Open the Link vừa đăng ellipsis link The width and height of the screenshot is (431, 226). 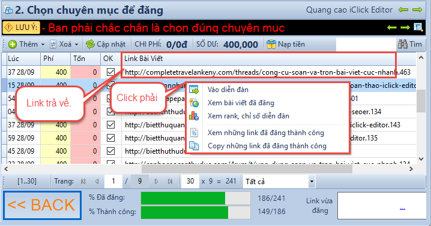pos(402,208)
